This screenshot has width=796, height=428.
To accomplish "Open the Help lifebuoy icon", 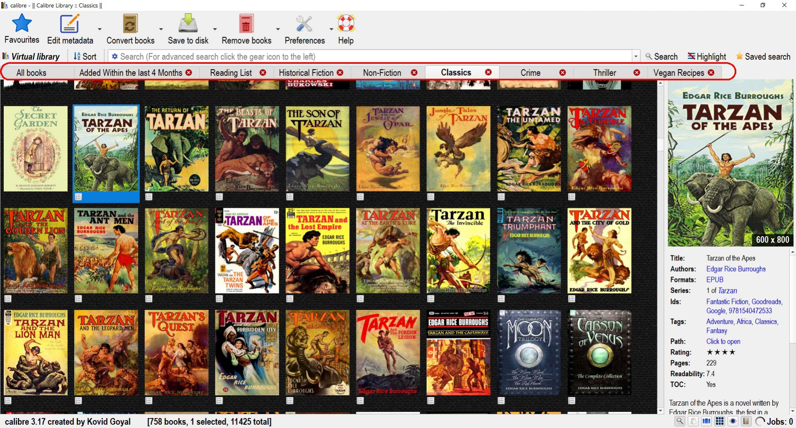I will [346, 23].
